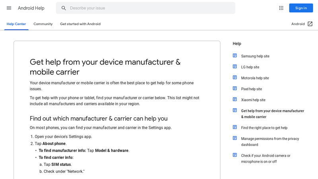Click the icon beside Get help from device manufacturer
Image resolution: width=318 pixels, height=179 pixels.
click(x=235, y=111)
